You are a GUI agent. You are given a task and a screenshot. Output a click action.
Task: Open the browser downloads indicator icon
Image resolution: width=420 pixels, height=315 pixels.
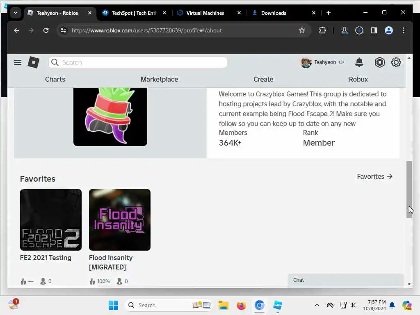coord(359,30)
